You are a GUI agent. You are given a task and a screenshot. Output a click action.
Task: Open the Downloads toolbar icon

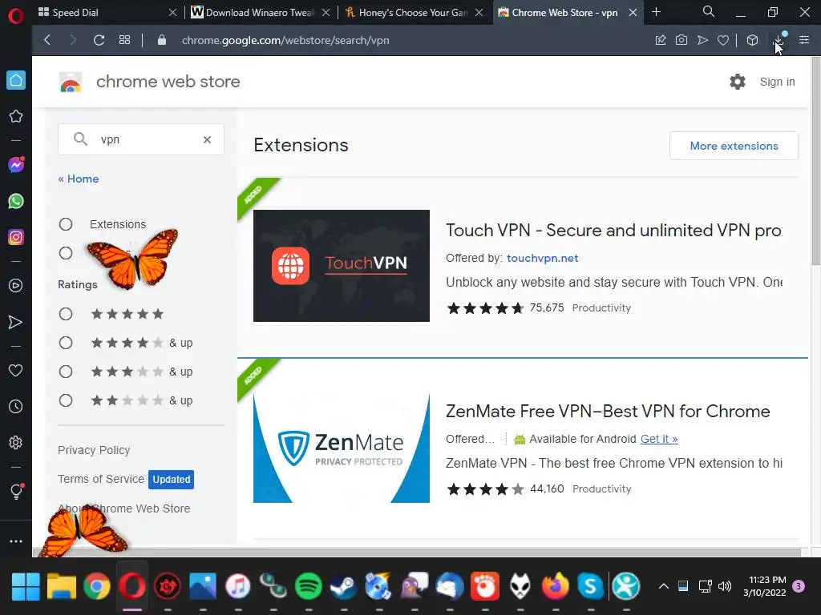click(779, 40)
